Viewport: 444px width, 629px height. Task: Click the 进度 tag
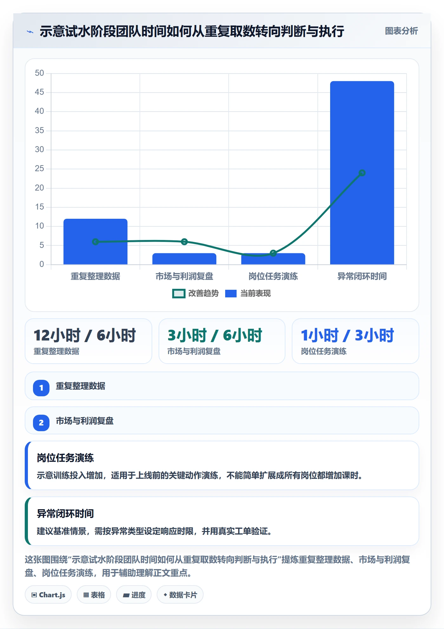click(134, 595)
